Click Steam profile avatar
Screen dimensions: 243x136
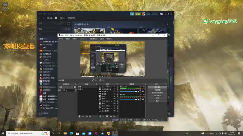143,14
